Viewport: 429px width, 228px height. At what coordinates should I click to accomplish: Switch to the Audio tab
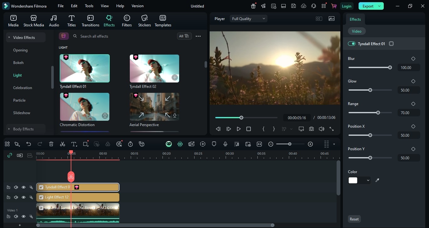point(54,21)
